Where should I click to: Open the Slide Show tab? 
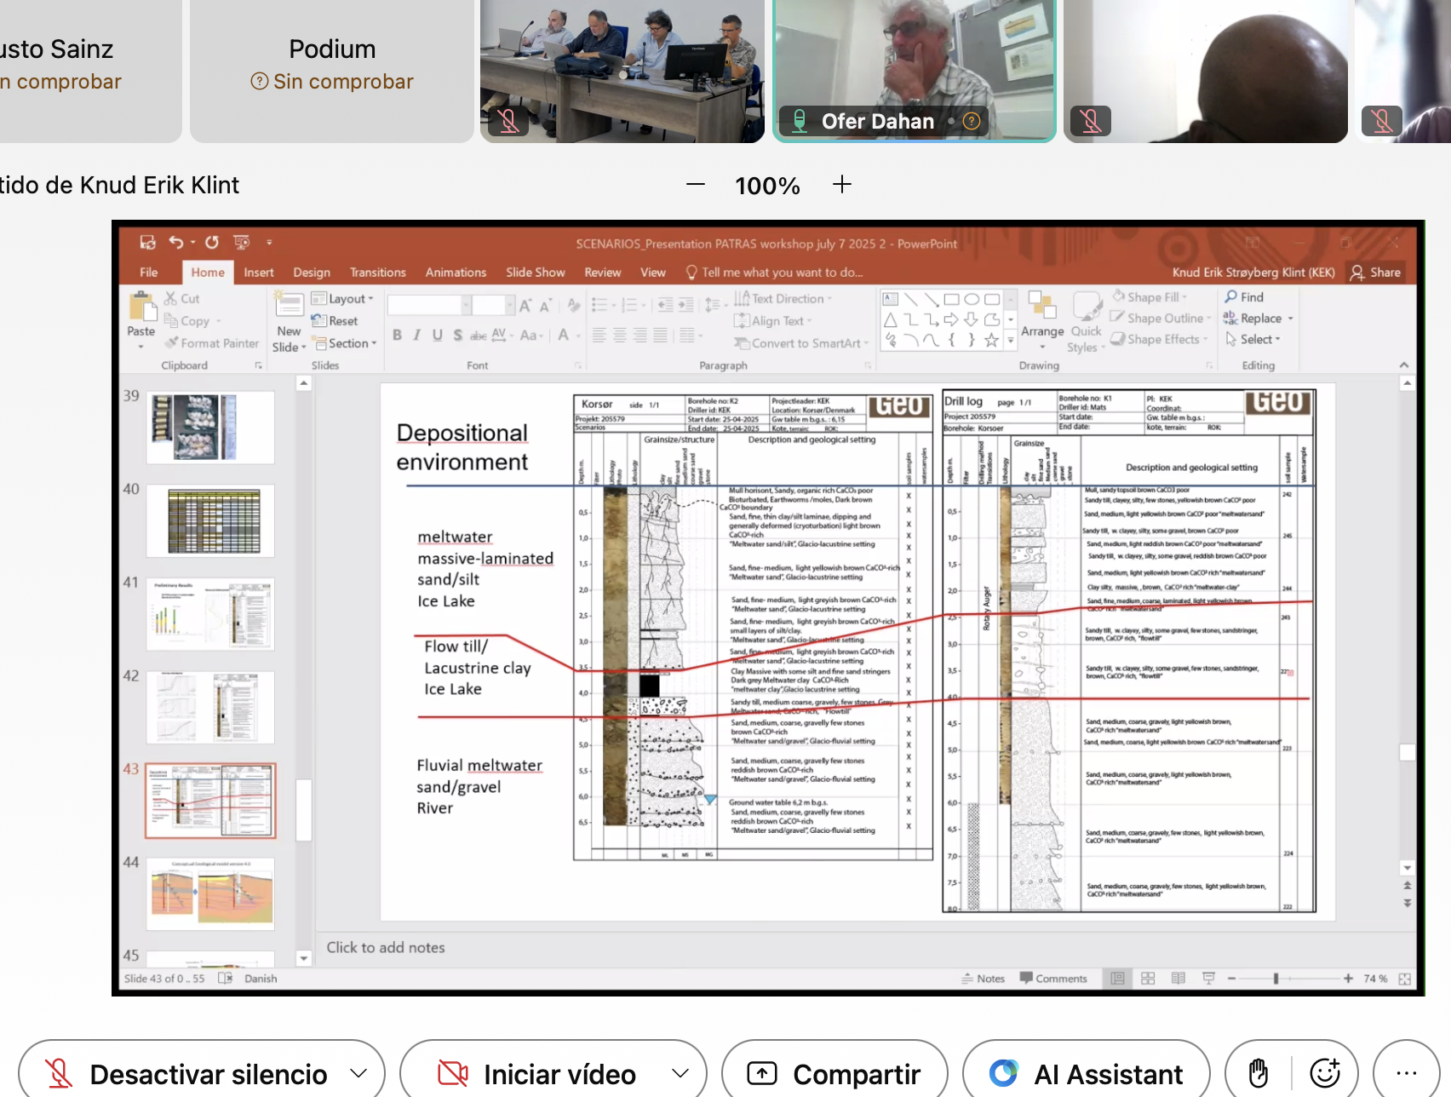click(535, 273)
